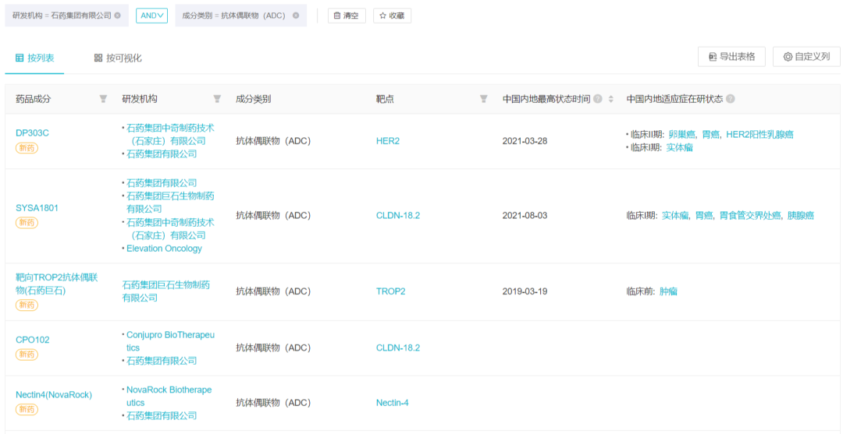The height and width of the screenshot is (434, 843).
Task: Click the 胰腺癌 indication link
Action: [801, 216]
